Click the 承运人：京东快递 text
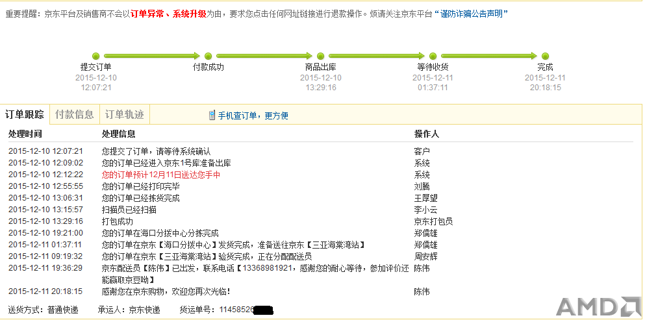This screenshot has width=645, height=320. [129, 310]
